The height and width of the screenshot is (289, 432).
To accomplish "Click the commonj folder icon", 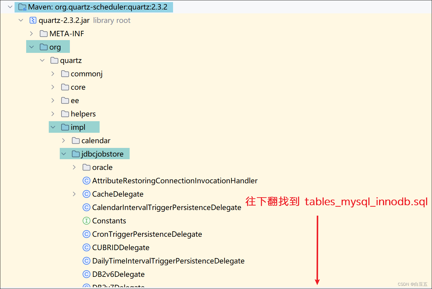I will tap(65, 74).
